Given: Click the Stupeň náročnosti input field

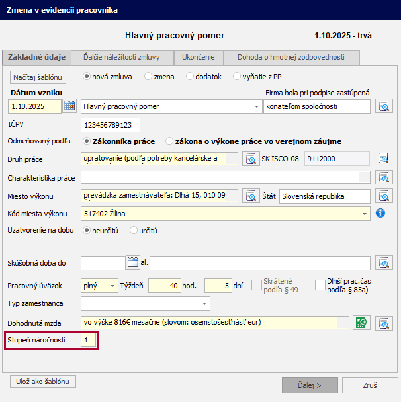Looking at the screenshot, I should tap(88, 341).
